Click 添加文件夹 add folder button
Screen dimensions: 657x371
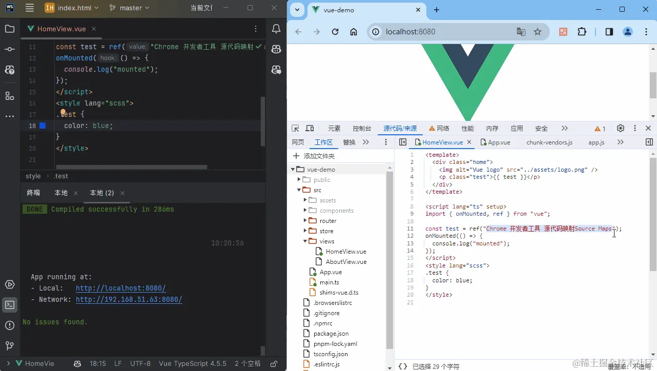[314, 156]
